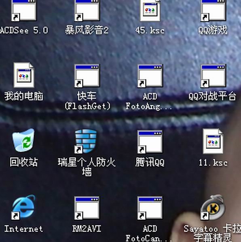The image size is (241, 242).
Task: Click the QQ对战平台 shortcut icon
Action: tap(213, 76)
